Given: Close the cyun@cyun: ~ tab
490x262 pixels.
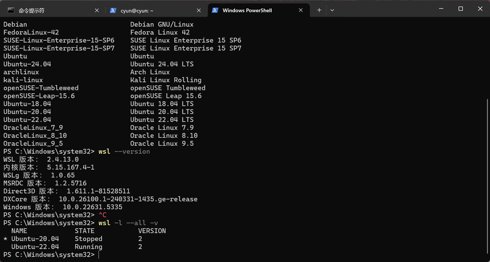Looking at the screenshot, I should click(x=199, y=10).
